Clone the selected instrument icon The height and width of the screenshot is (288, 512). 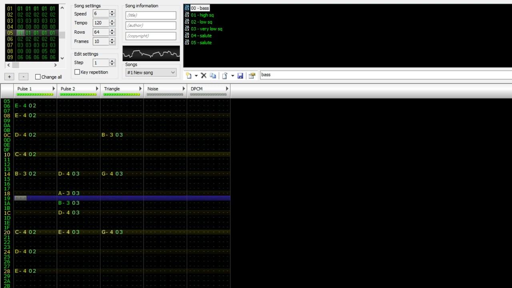point(213,76)
